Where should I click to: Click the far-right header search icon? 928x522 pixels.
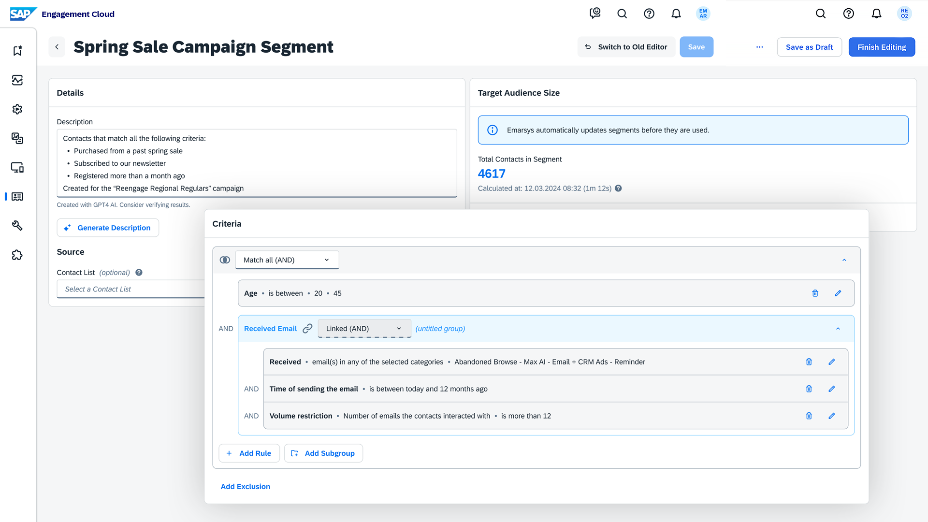tap(821, 14)
